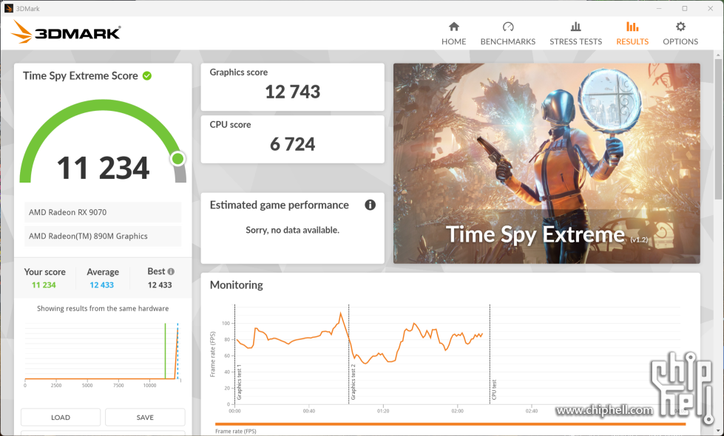Click the AMD Radeon RX 9070 entry

(x=103, y=212)
